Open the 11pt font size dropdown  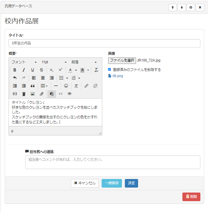point(54,62)
